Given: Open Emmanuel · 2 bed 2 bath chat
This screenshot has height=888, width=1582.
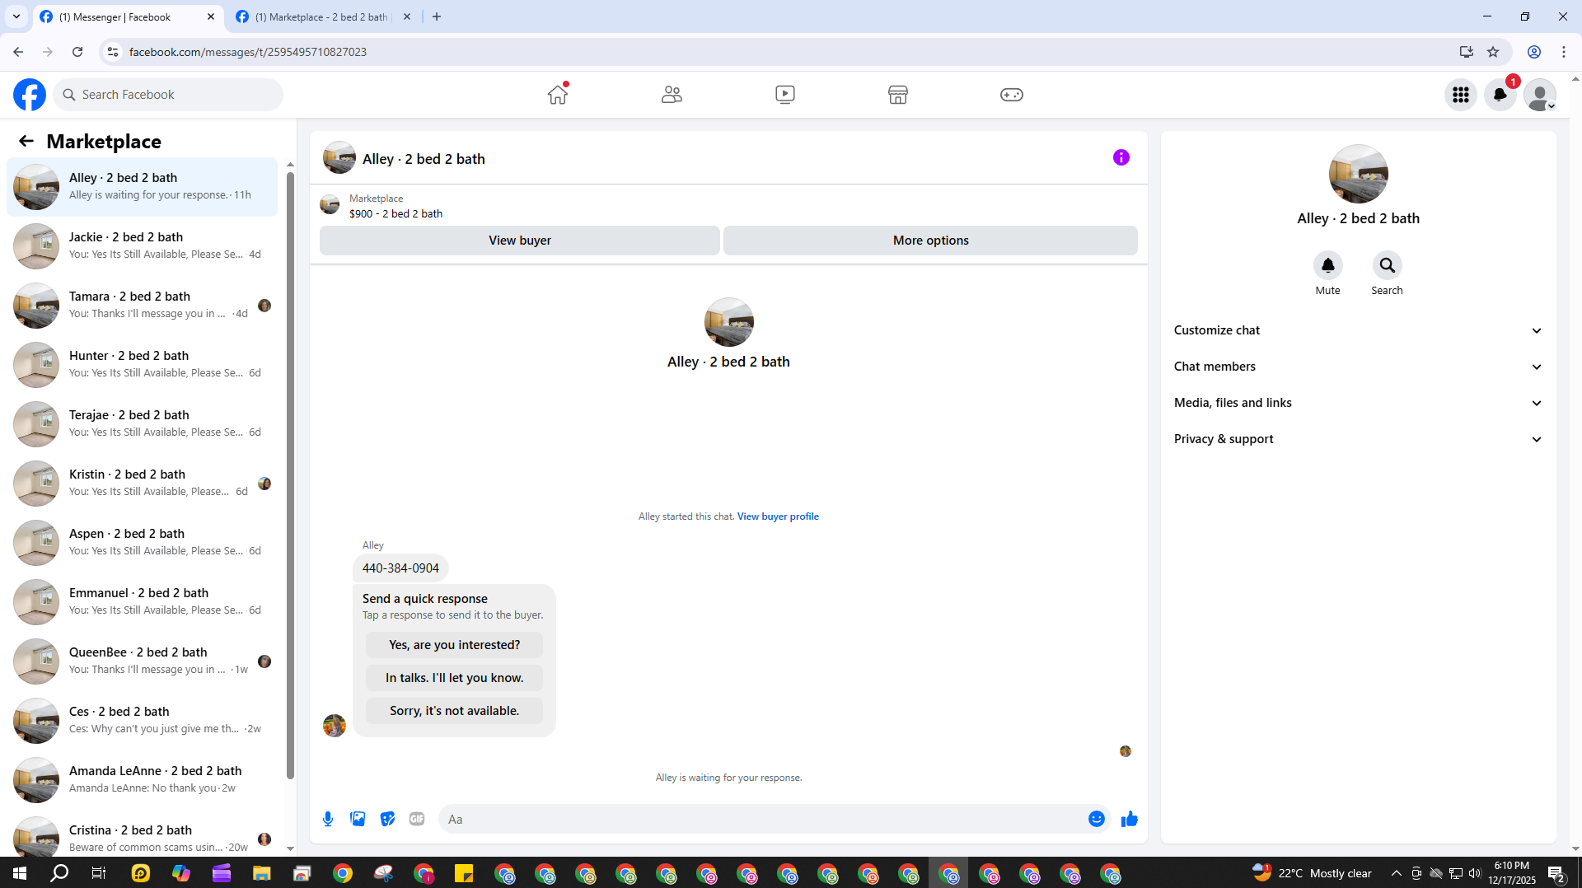Looking at the screenshot, I should click(x=143, y=602).
